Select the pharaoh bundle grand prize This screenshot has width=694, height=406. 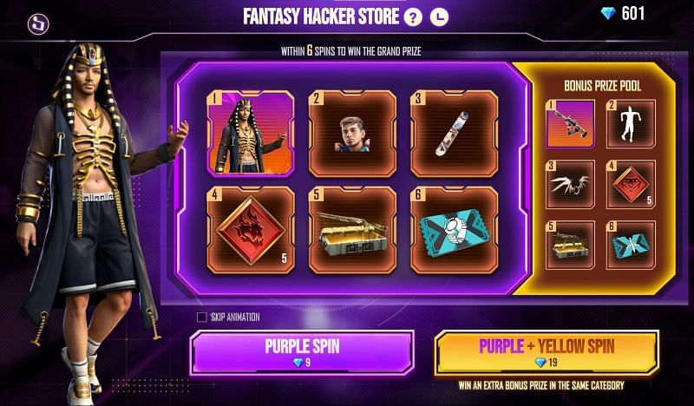(251, 134)
